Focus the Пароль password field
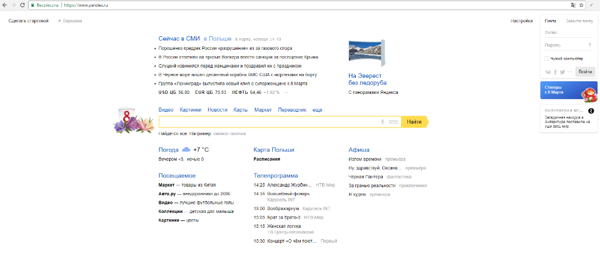This screenshot has width=600, height=257. pos(566,45)
